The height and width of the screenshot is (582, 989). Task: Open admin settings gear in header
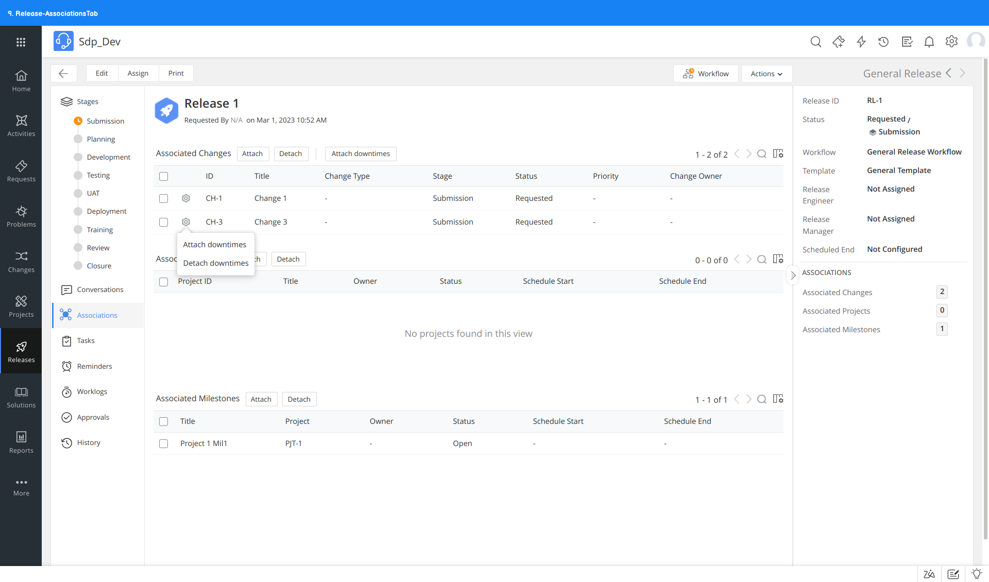(x=951, y=42)
